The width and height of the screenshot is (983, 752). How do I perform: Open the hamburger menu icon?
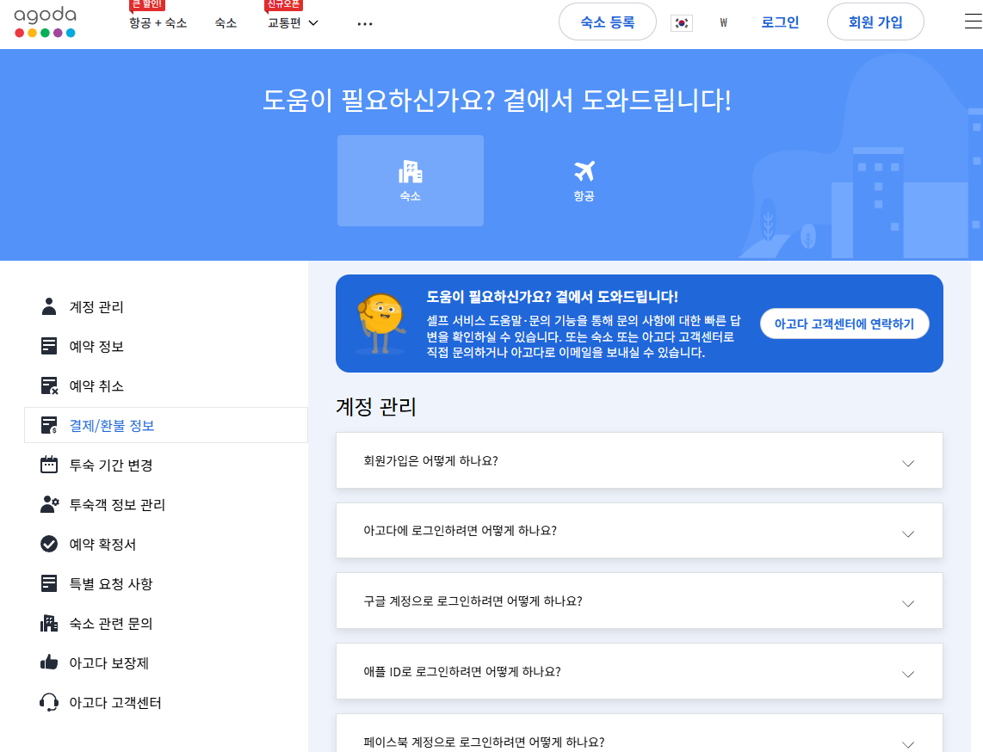coord(973,22)
